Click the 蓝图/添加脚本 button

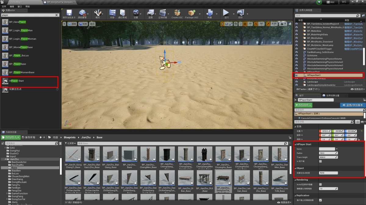(353, 105)
